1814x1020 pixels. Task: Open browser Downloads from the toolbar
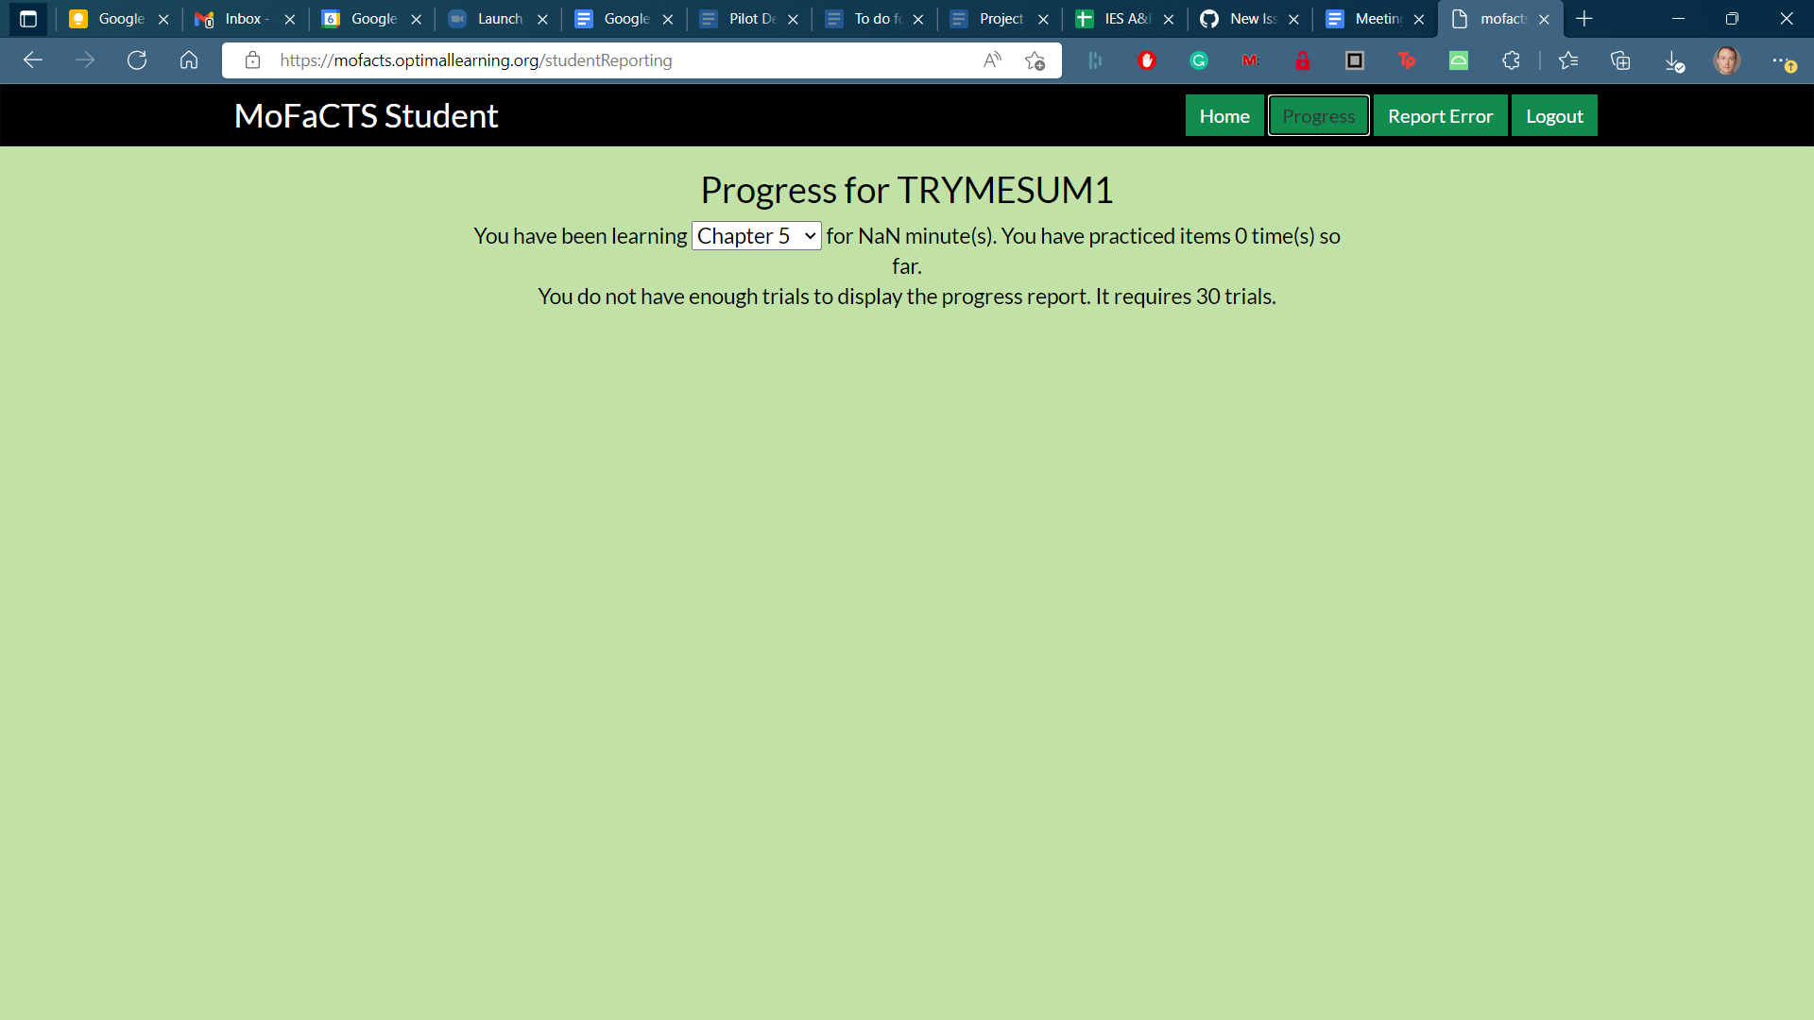point(1675,60)
